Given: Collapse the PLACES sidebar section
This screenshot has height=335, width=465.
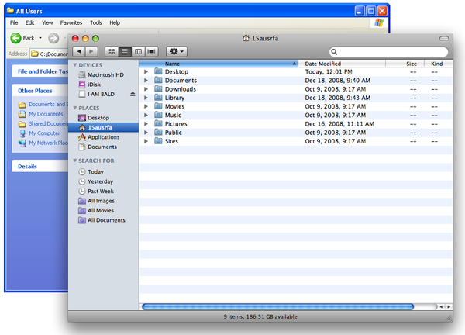Looking at the screenshot, I should click(75, 108).
